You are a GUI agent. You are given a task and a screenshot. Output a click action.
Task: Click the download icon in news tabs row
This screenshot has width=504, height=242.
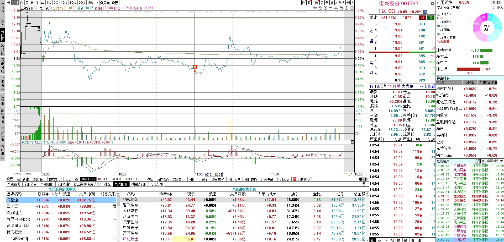click(364, 184)
